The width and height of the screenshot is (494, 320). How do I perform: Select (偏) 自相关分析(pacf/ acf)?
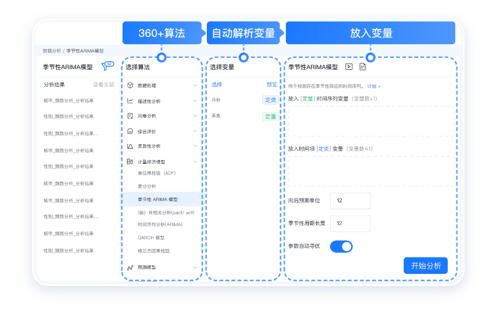166,213
